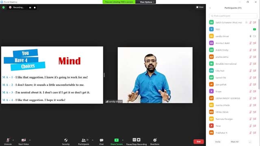Open the View layout menu

(x=200, y=7)
